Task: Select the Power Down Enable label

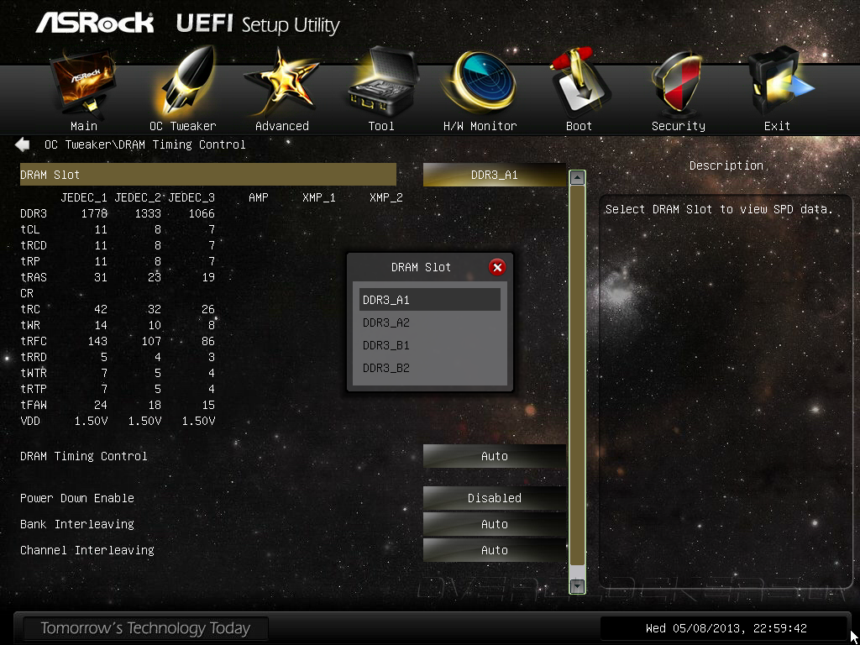Action: pyautogui.click(x=76, y=498)
